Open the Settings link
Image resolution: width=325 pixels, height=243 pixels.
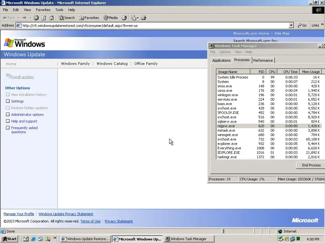coord(17,101)
